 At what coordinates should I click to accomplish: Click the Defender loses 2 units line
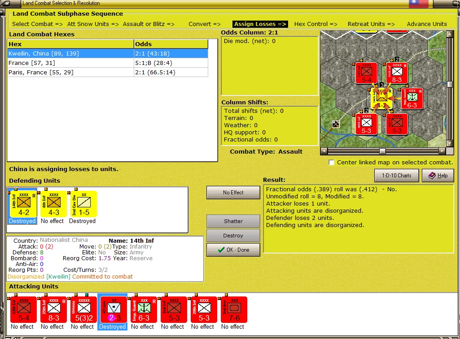[x=300, y=218]
